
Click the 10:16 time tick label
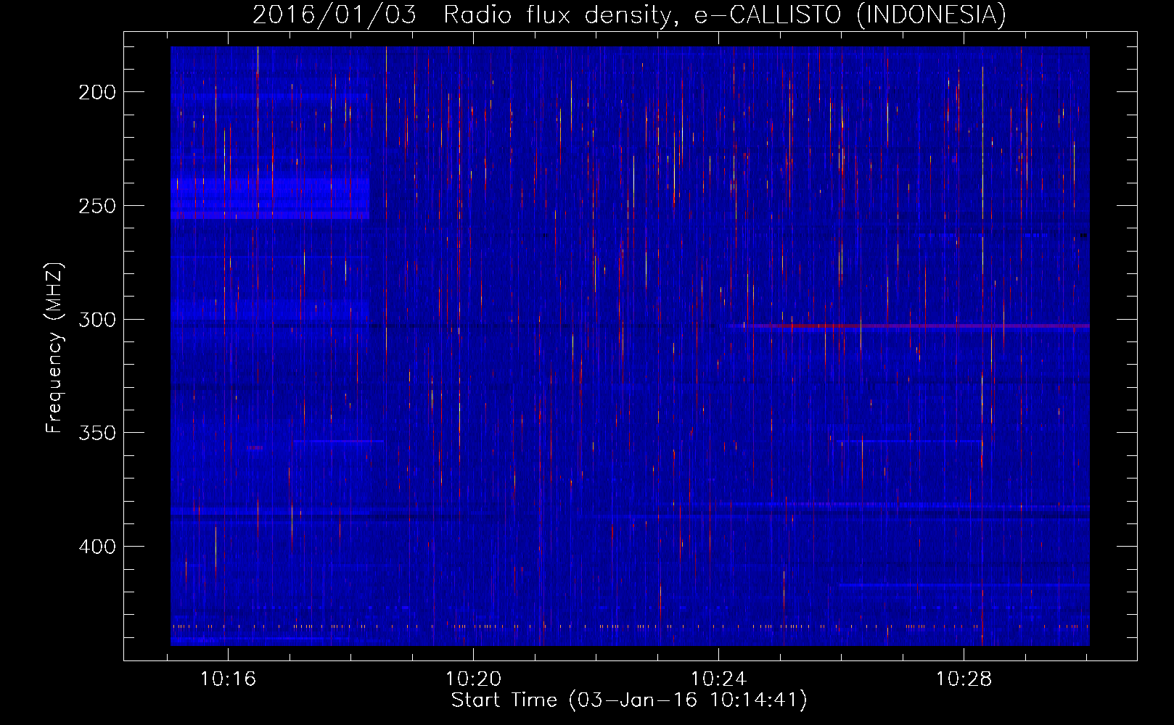tap(228, 679)
